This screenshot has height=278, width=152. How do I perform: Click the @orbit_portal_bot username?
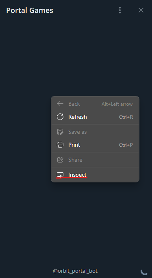coord(75,271)
